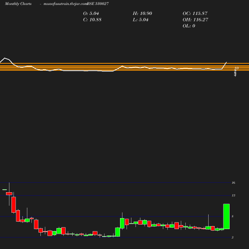Click the 'OL: 0' reading
Viewport: 249px width, 249px height.
click(189, 26)
